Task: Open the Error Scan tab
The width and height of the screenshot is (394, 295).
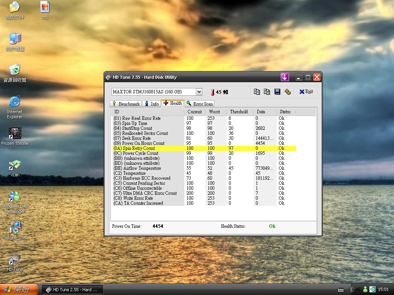Action: pyautogui.click(x=199, y=104)
